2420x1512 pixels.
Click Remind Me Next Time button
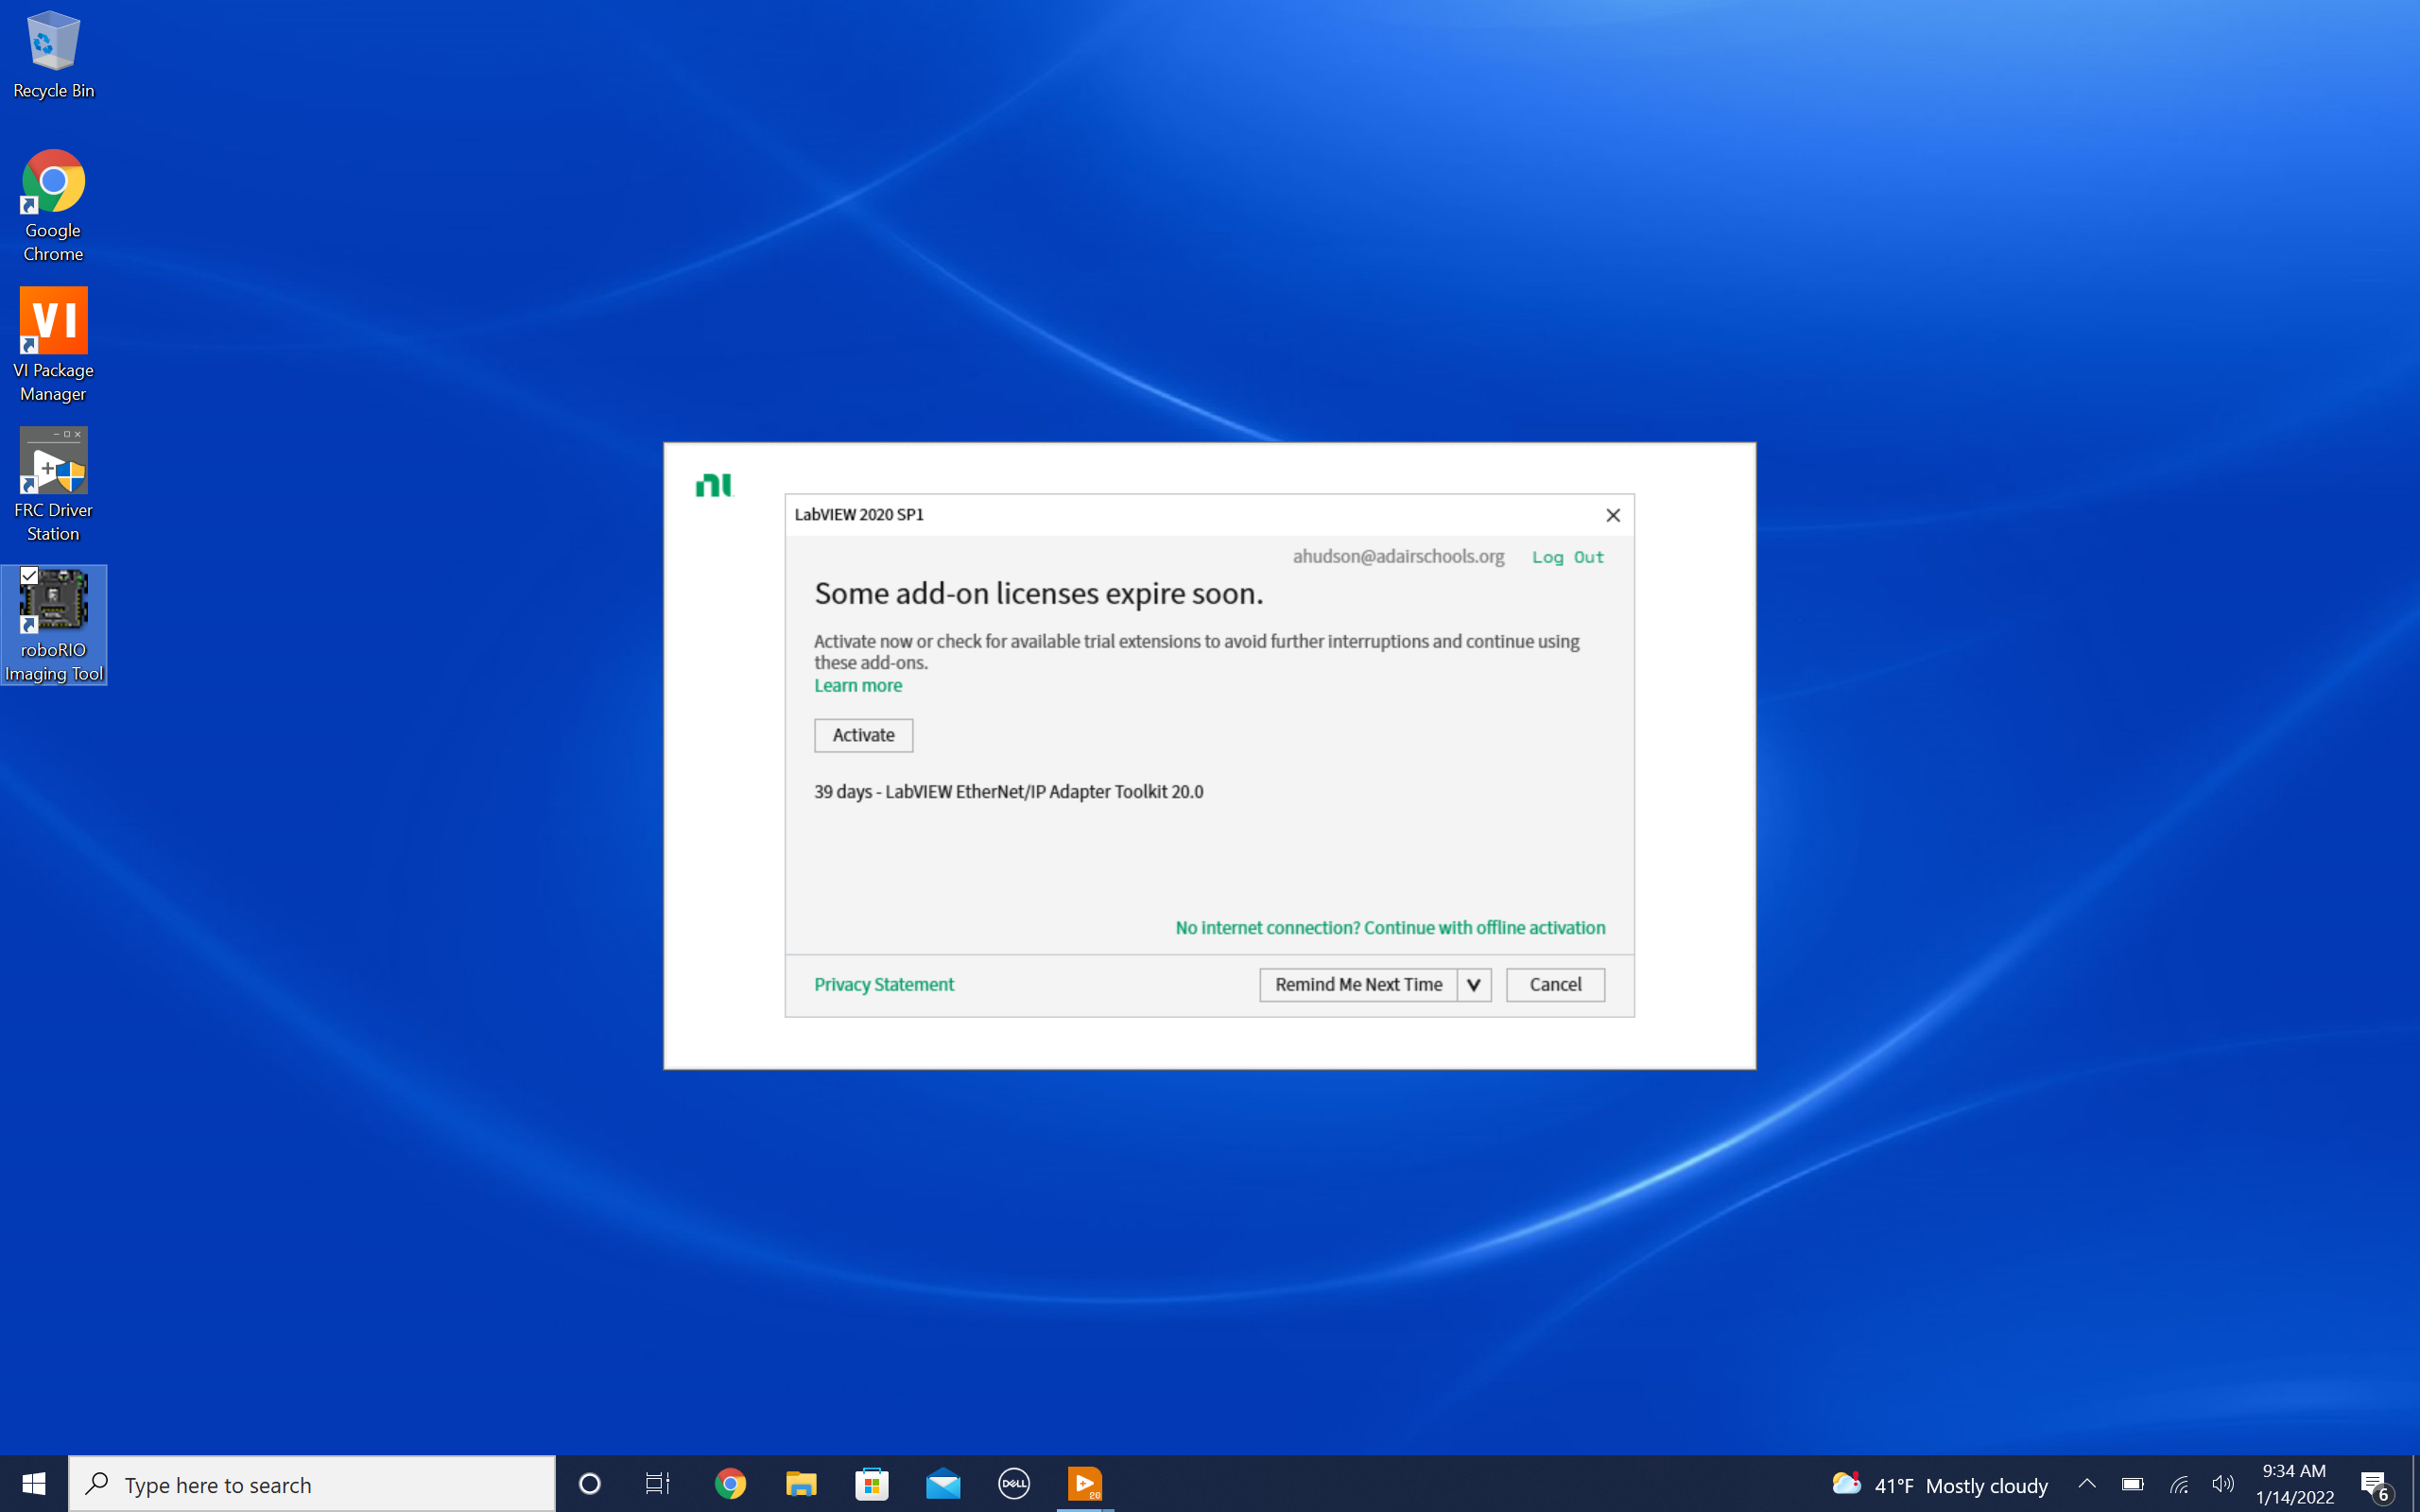click(1357, 985)
